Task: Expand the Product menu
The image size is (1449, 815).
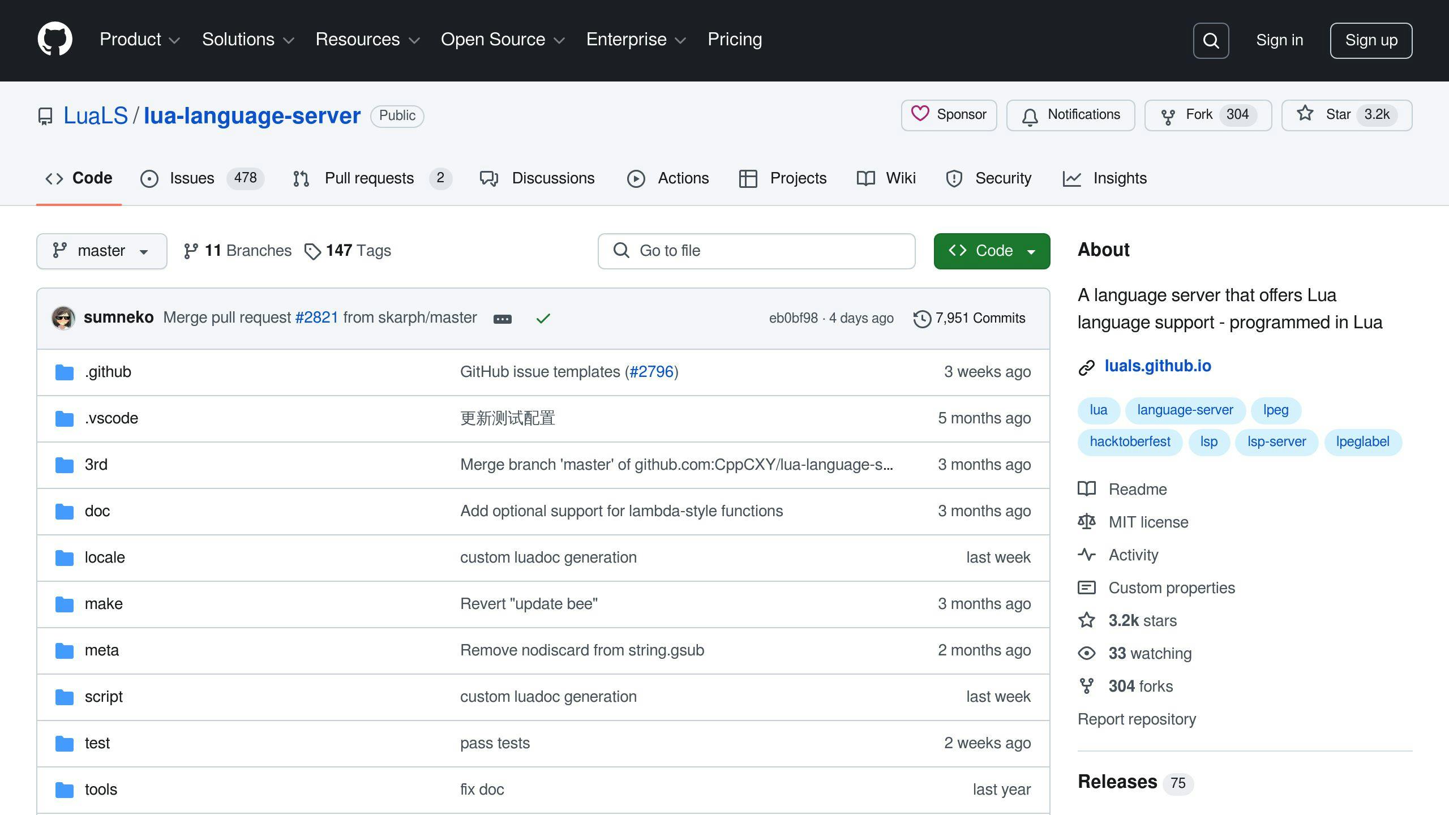Action: click(x=140, y=40)
